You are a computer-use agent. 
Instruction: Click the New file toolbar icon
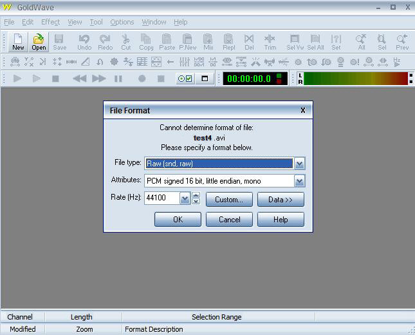click(18, 42)
